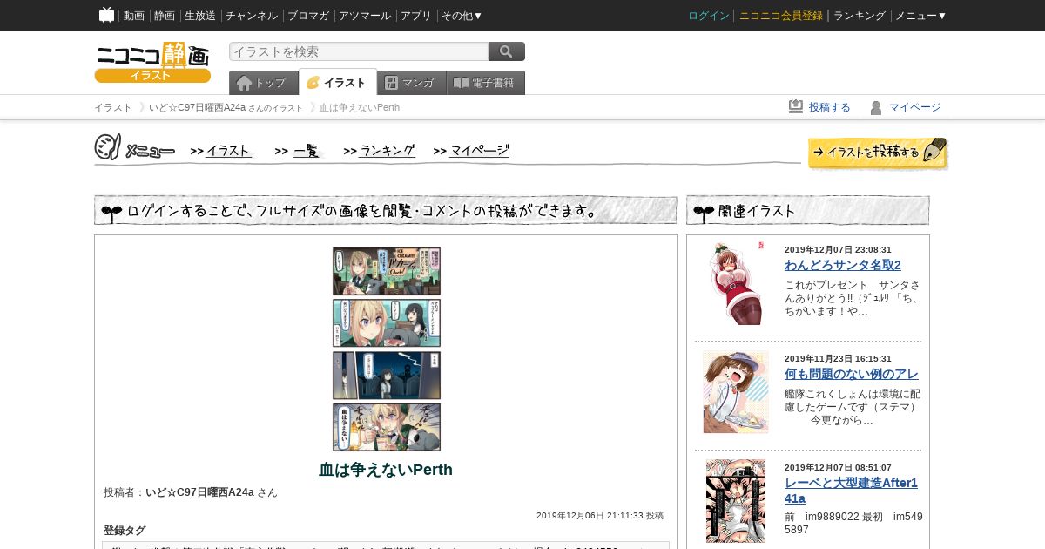This screenshot has height=549, width=1045.
Task: Click the person icon beside マイページ
Action: point(876,107)
